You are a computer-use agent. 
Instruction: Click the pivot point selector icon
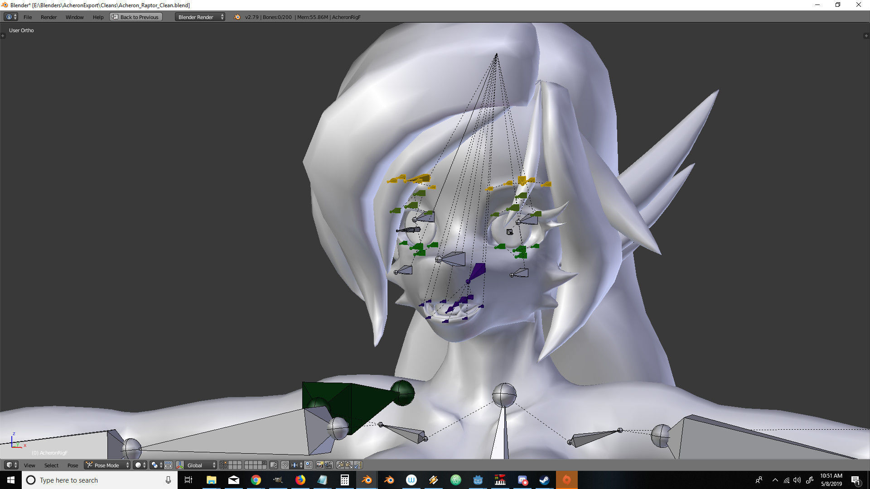pyautogui.click(x=156, y=465)
